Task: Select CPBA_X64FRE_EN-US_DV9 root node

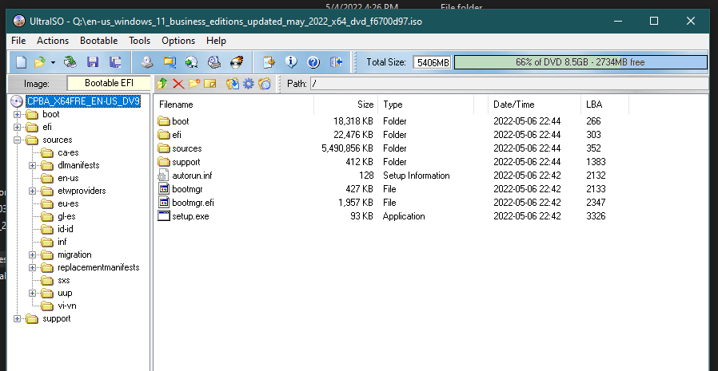Action: [83, 101]
